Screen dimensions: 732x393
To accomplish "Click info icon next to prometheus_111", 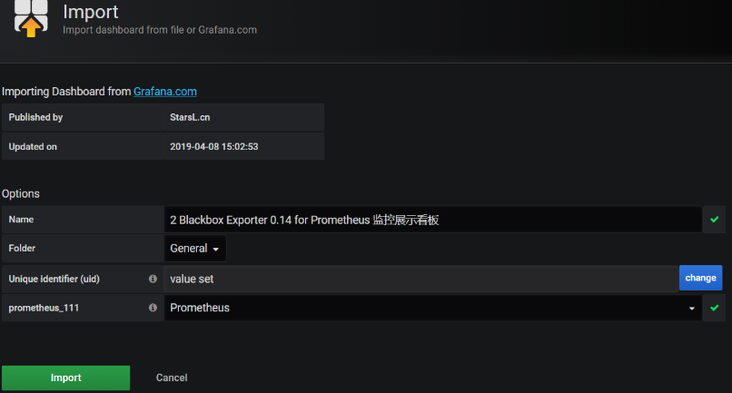I will coord(153,308).
